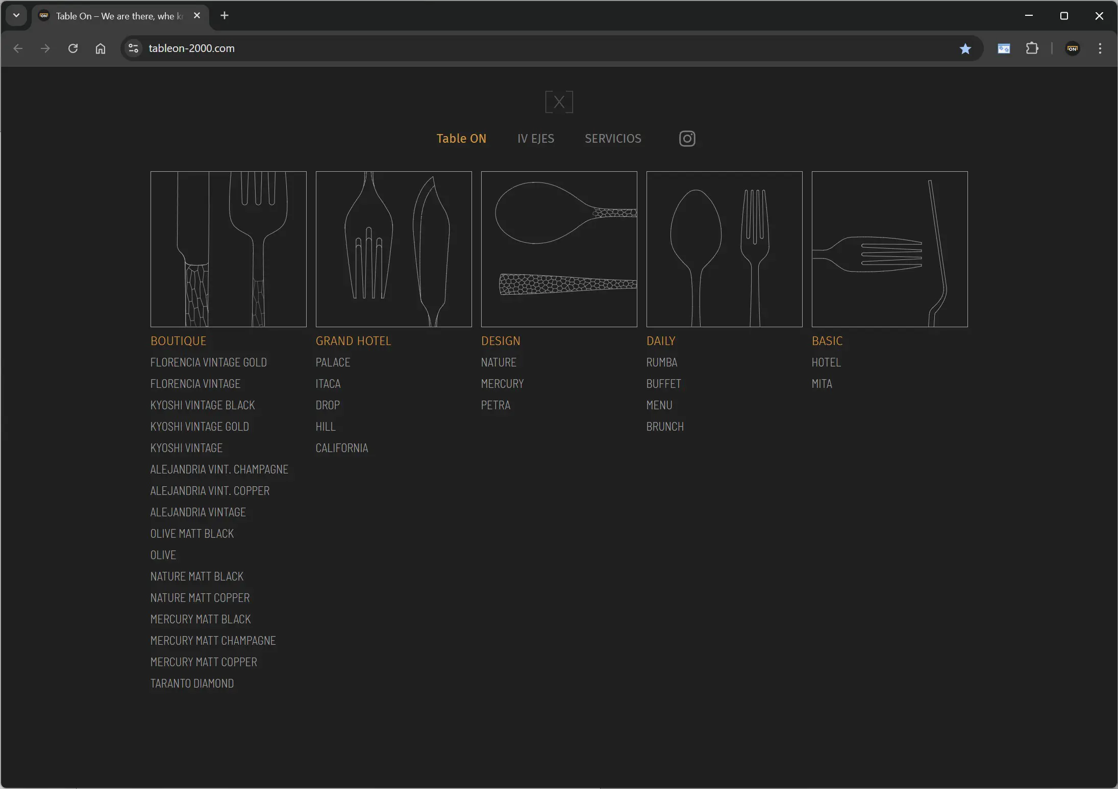Go to the CALIFORNIA collection link
The width and height of the screenshot is (1118, 789).
pos(341,448)
